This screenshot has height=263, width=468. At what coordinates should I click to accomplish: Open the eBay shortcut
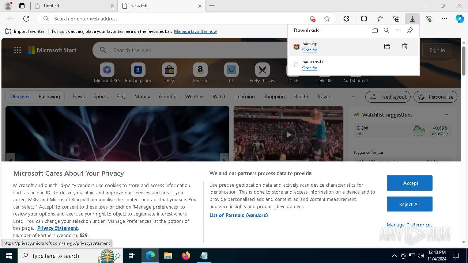point(169,73)
